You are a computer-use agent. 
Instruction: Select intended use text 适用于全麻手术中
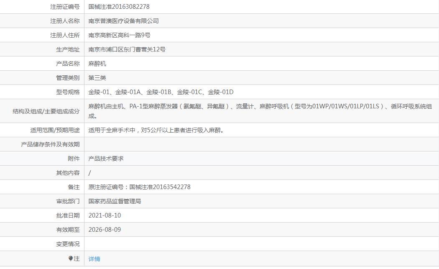[156, 130]
